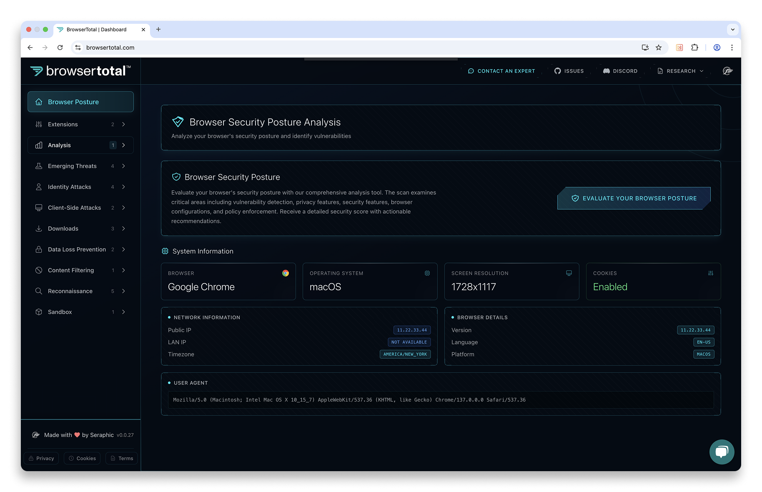
Task: Click the Cookies 'Enabled' value
Action: tap(610, 287)
